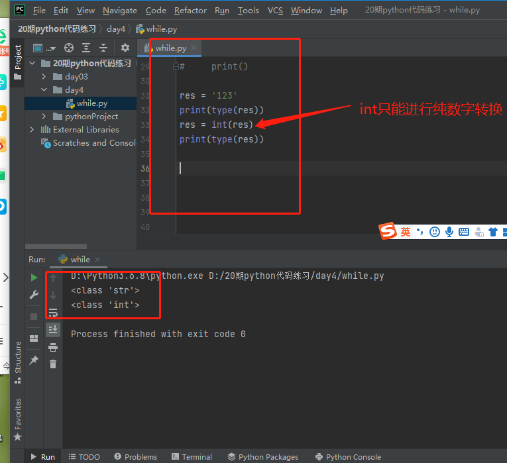Select the pythonProject folder row
507x463 pixels.
[x=81, y=117]
